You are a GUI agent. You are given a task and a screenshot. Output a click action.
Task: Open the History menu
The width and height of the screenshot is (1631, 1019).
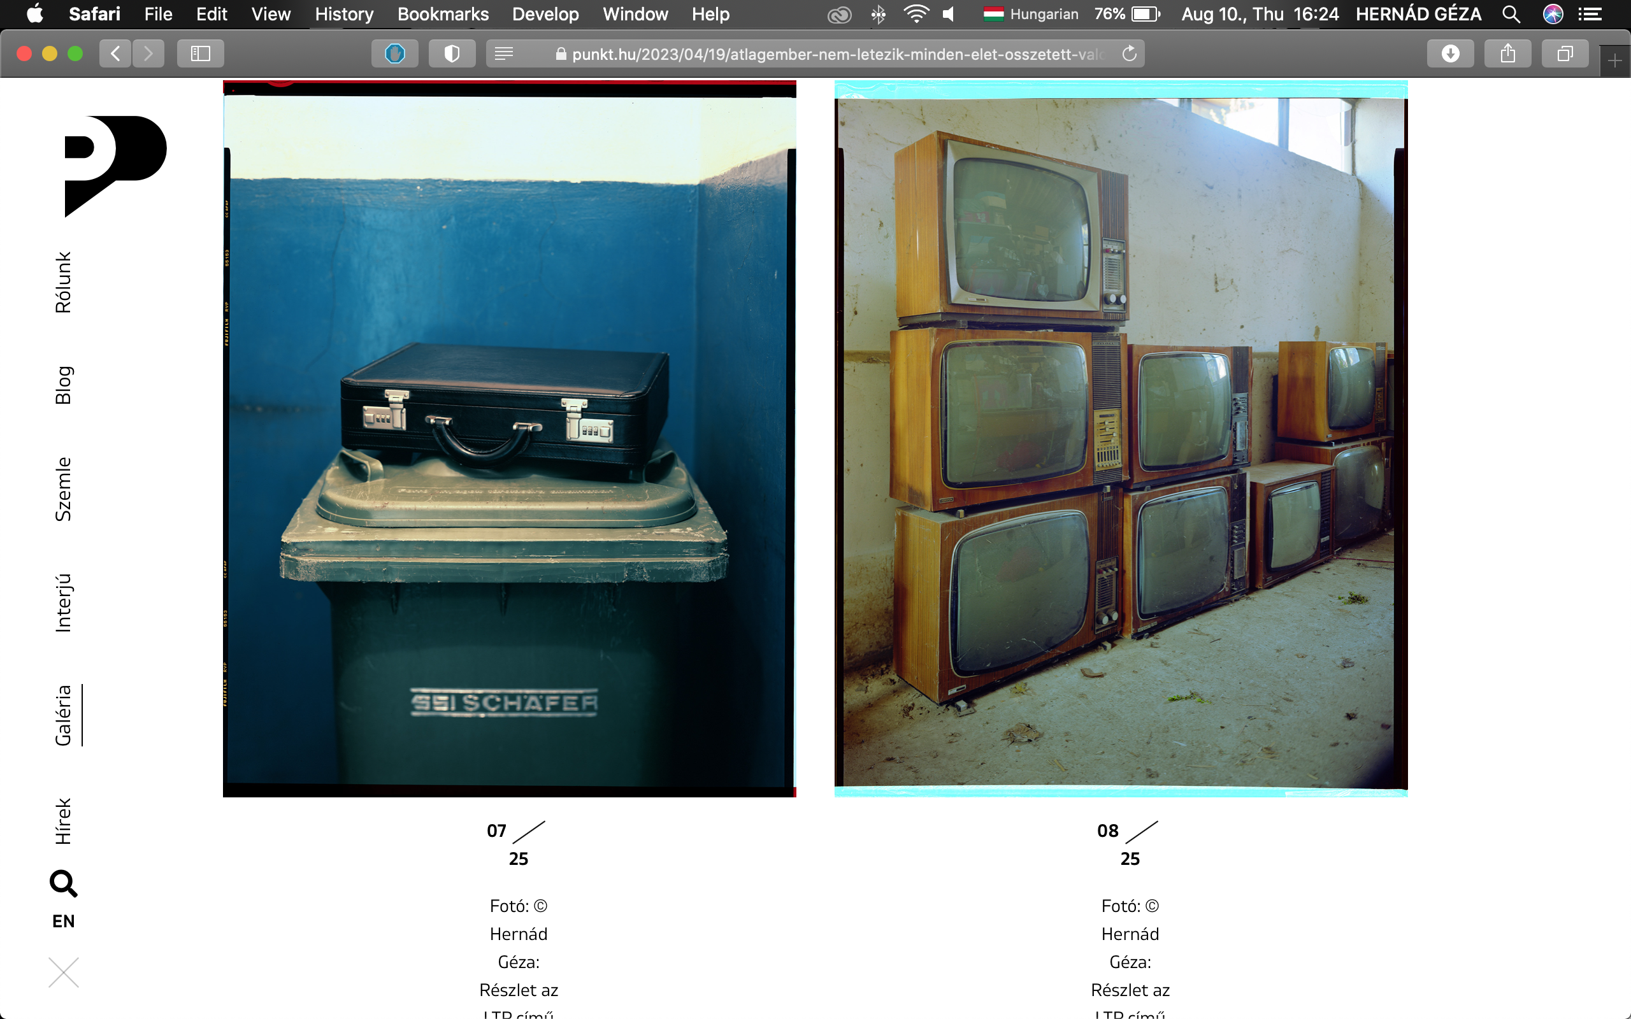point(345,14)
